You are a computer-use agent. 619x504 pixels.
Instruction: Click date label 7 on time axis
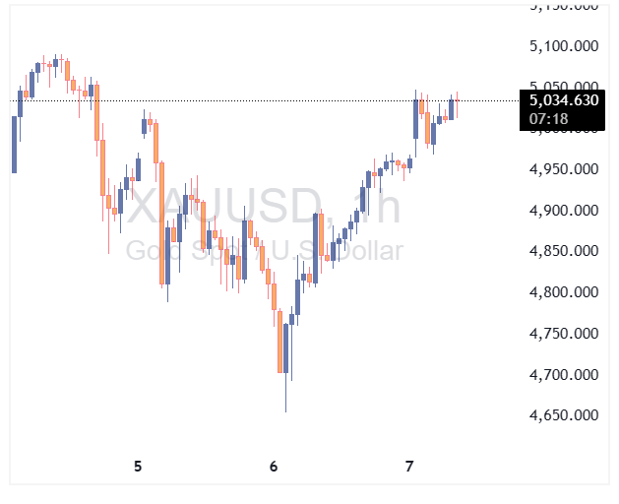pyautogui.click(x=410, y=466)
